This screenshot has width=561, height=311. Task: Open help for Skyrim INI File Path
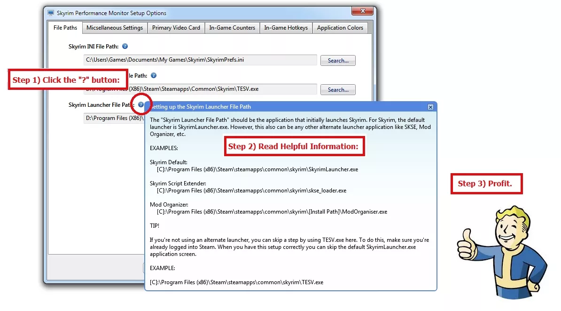(x=125, y=46)
